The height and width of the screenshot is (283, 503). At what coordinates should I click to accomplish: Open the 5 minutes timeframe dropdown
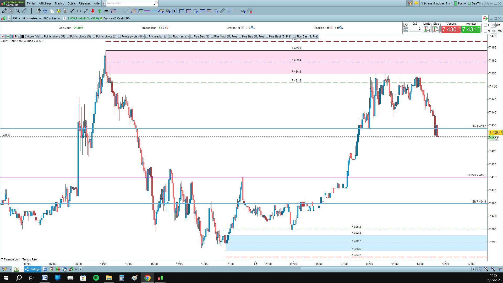click(32, 18)
